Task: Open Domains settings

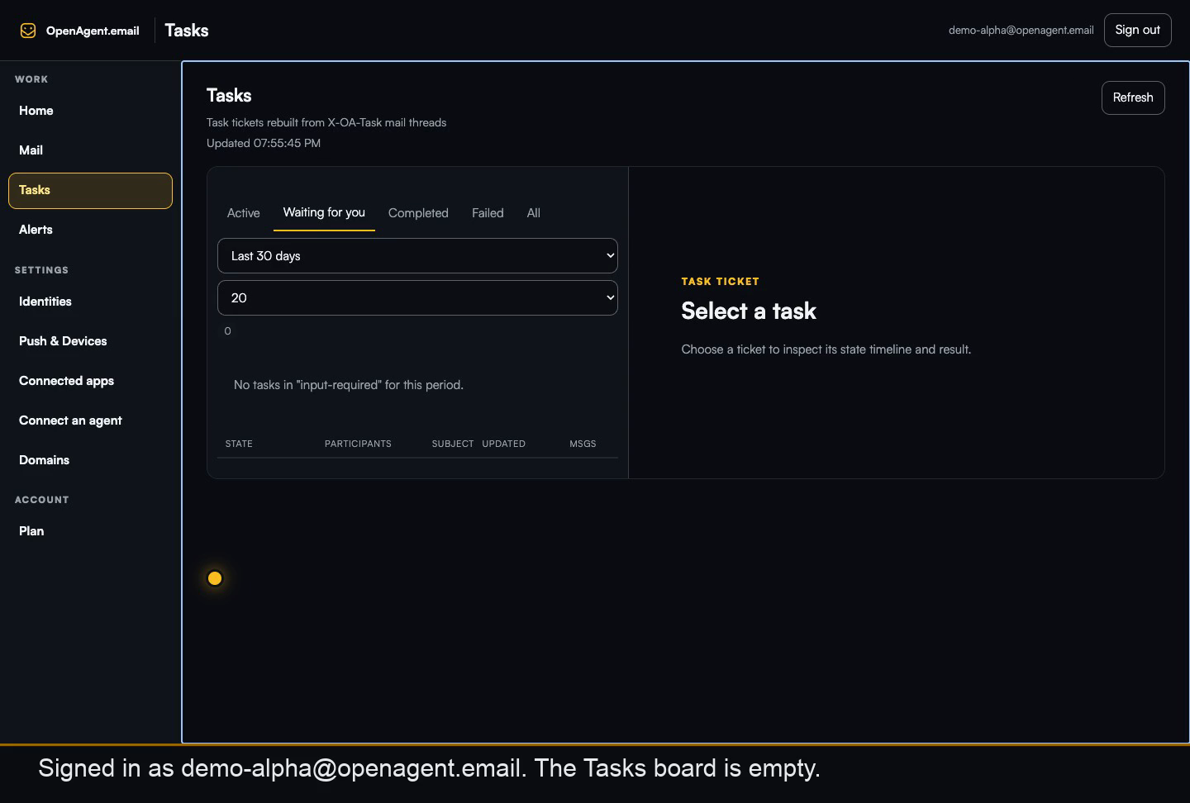Action: coord(90,460)
